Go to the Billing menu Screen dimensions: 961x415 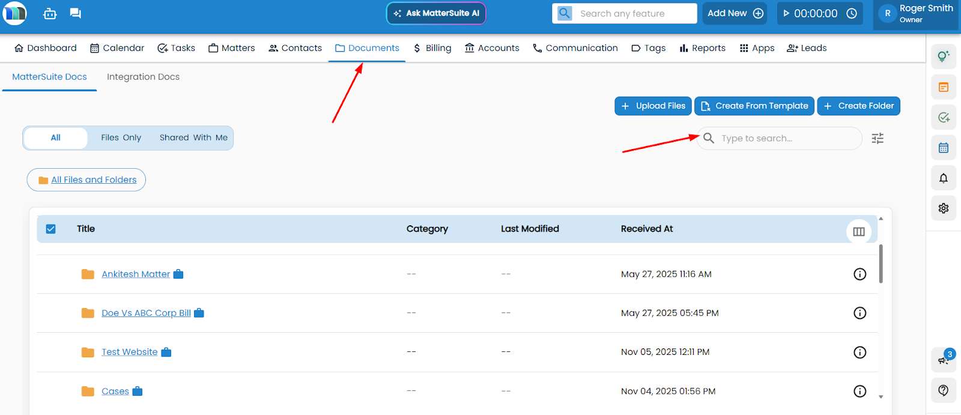pyautogui.click(x=432, y=48)
